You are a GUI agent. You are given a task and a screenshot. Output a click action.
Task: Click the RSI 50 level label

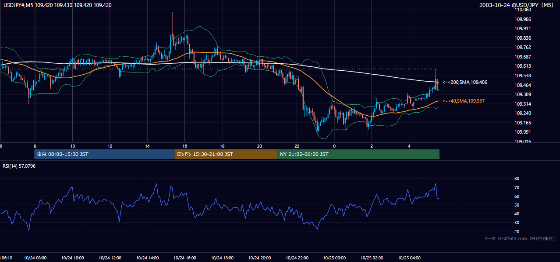[x=517, y=205]
